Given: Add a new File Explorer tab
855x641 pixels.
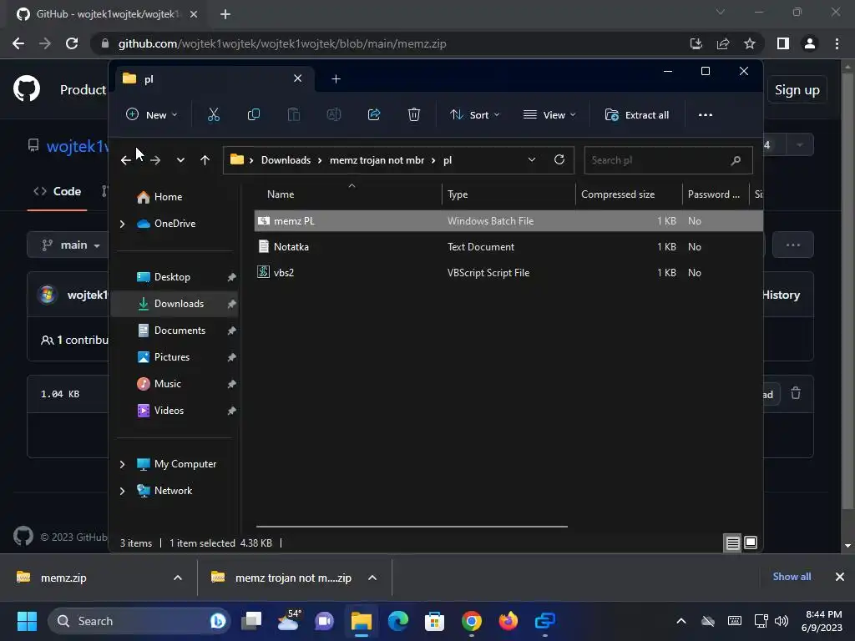Looking at the screenshot, I should pos(336,79).
